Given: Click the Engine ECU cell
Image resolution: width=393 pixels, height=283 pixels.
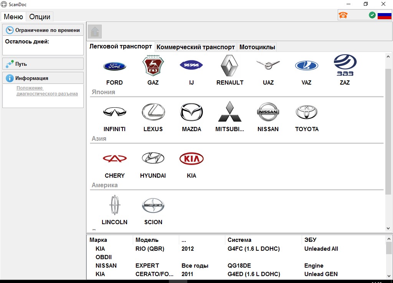Looking at the screenshot, I should (x=314, y=265).
